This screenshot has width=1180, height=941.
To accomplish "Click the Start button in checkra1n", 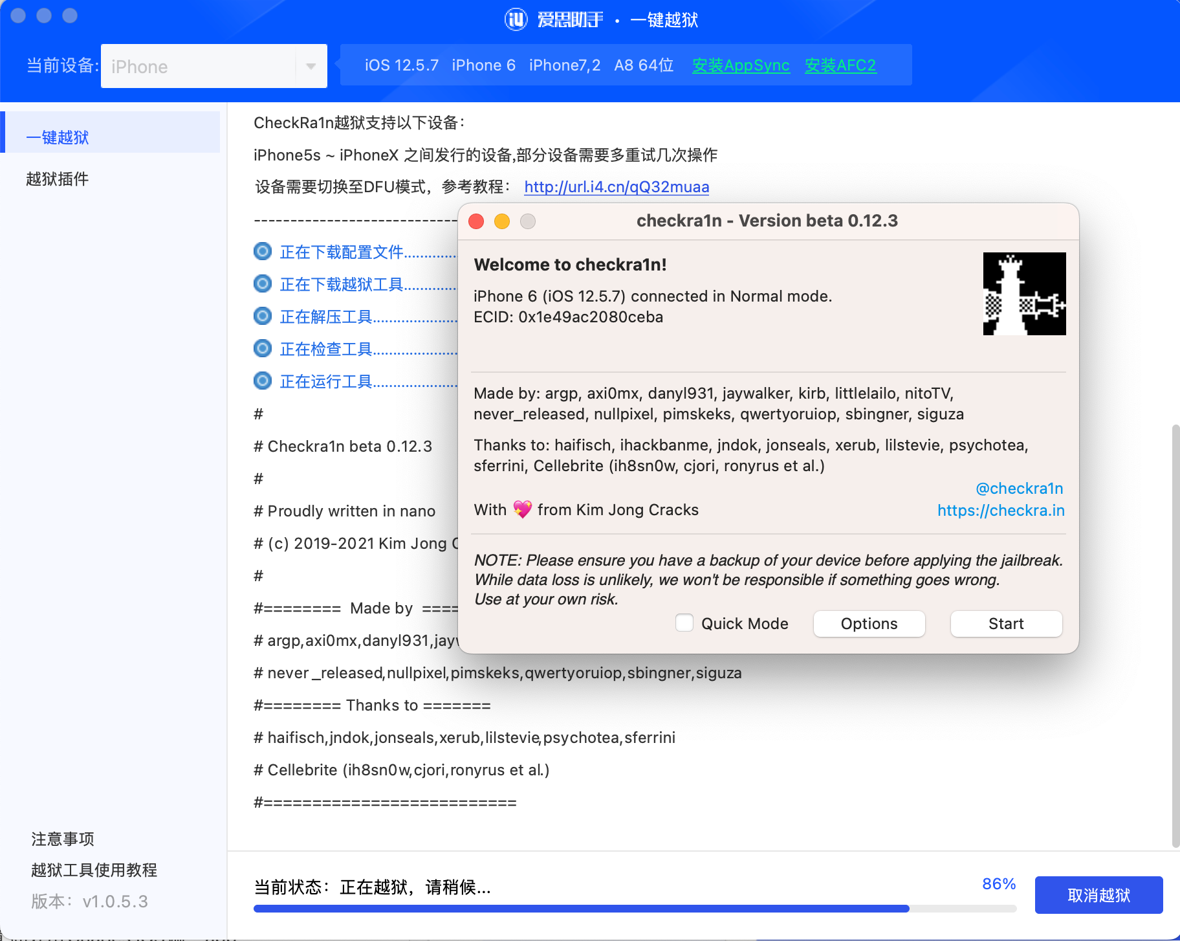I will coord(1006,624).
